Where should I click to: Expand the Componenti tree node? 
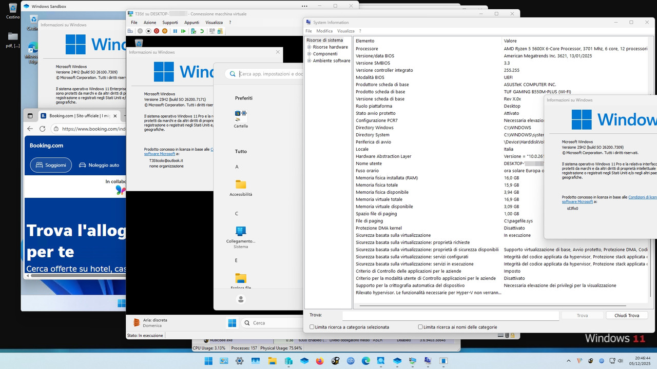(x=310, y=54)
